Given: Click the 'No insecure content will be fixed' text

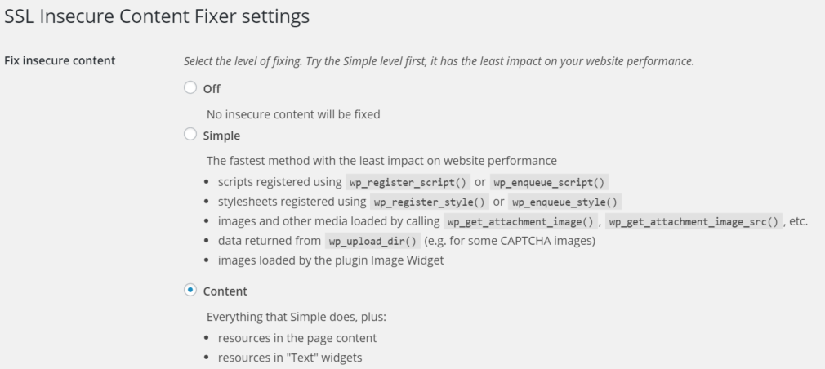Looking at the screenshot, I should (293, 114).
